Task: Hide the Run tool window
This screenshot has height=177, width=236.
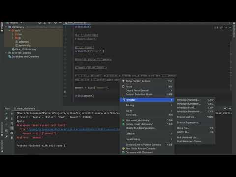Action: click(x=230, y=108)
